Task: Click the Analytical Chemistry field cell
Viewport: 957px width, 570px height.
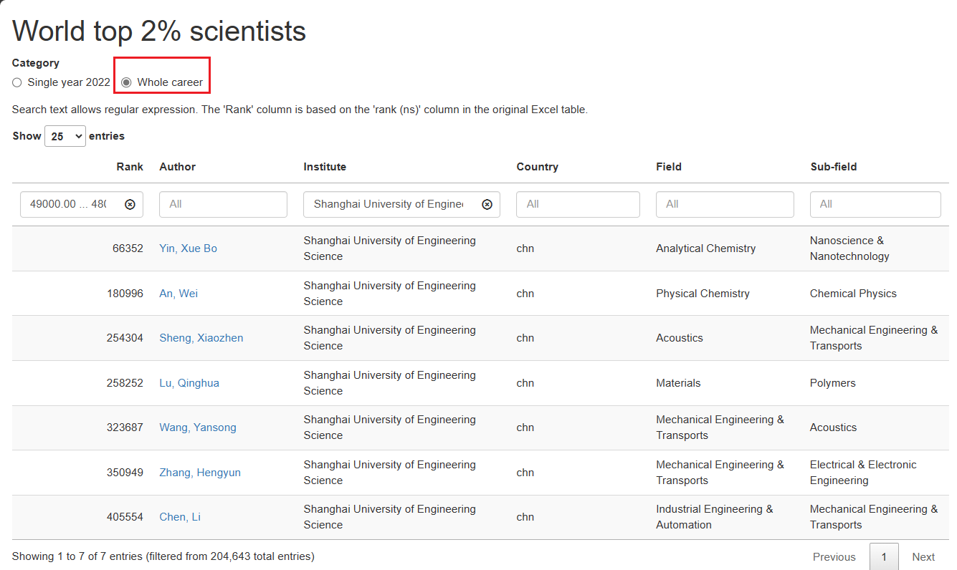Action: point(705,248)
